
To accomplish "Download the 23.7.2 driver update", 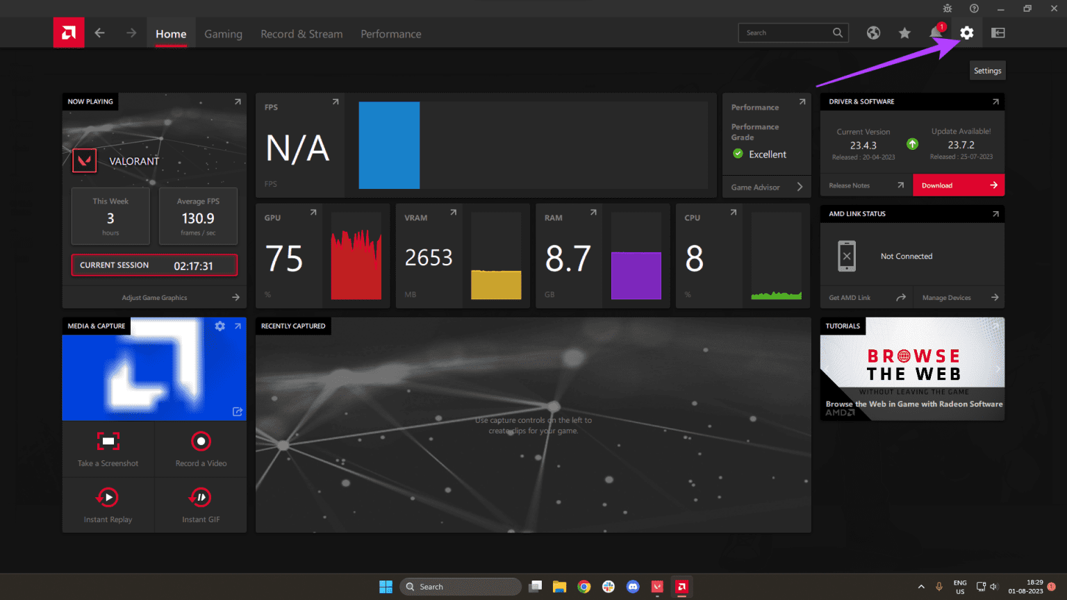I will coord(958,185).
